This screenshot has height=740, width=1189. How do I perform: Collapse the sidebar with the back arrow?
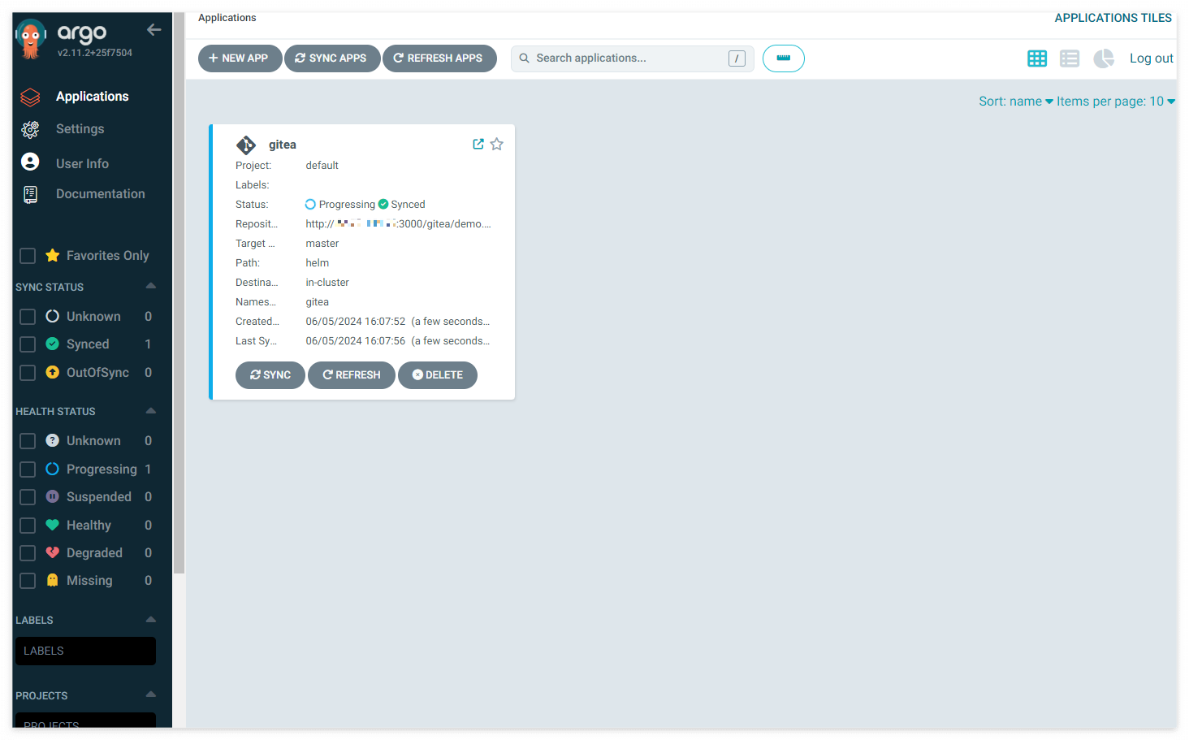click(153, 30)
